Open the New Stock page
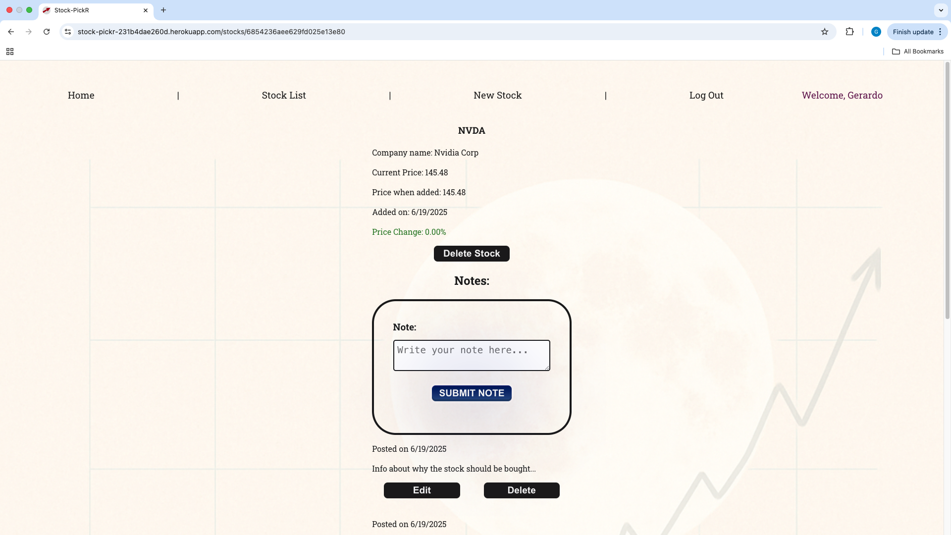 click(498, 95)
